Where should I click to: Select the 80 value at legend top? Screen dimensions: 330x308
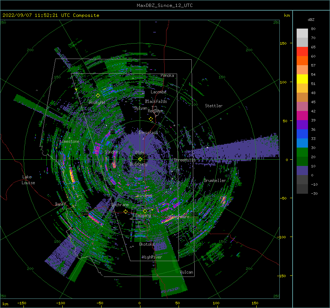[313, 29]
